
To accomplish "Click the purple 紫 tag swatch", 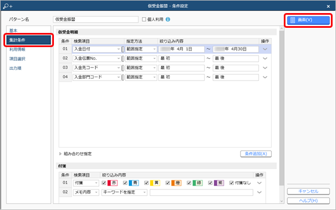I will (x=219, y=183).
